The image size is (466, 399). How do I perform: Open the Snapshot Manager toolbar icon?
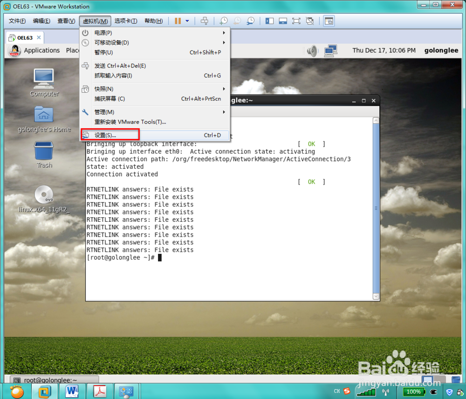(250, 20)
